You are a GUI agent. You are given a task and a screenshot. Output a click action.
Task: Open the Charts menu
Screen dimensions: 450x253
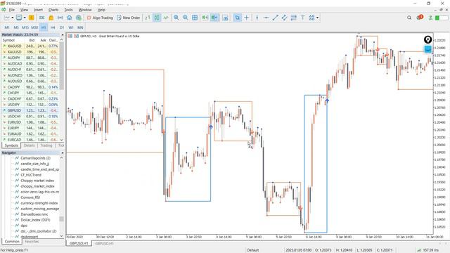[x=53, y=10]
